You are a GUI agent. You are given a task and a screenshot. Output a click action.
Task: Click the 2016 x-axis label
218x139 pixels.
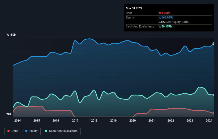(x=56, y=121)
